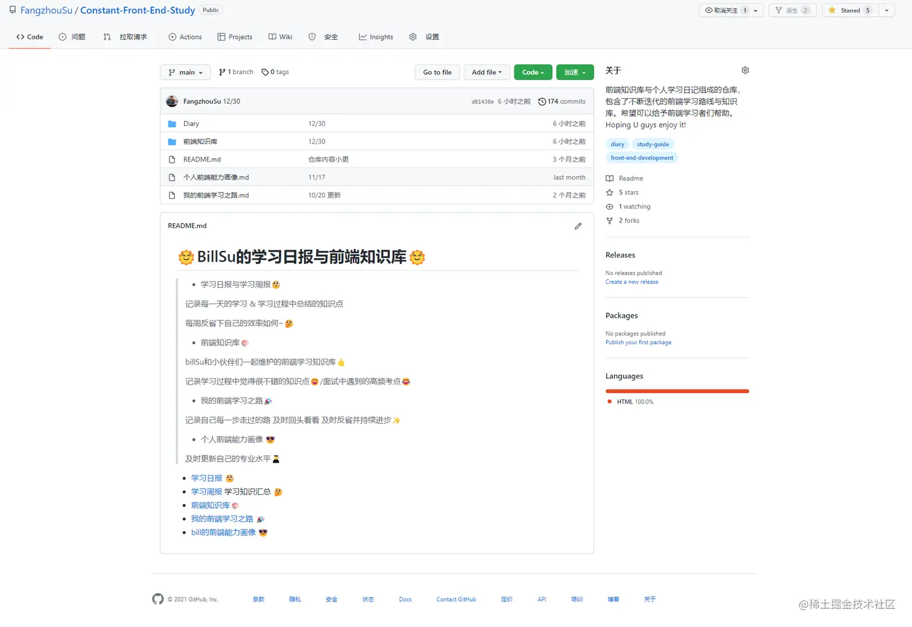The height and width of the screenshot is (627, 912).
Task: Open the 设置 settings tab
Action: tap(424, 37)
